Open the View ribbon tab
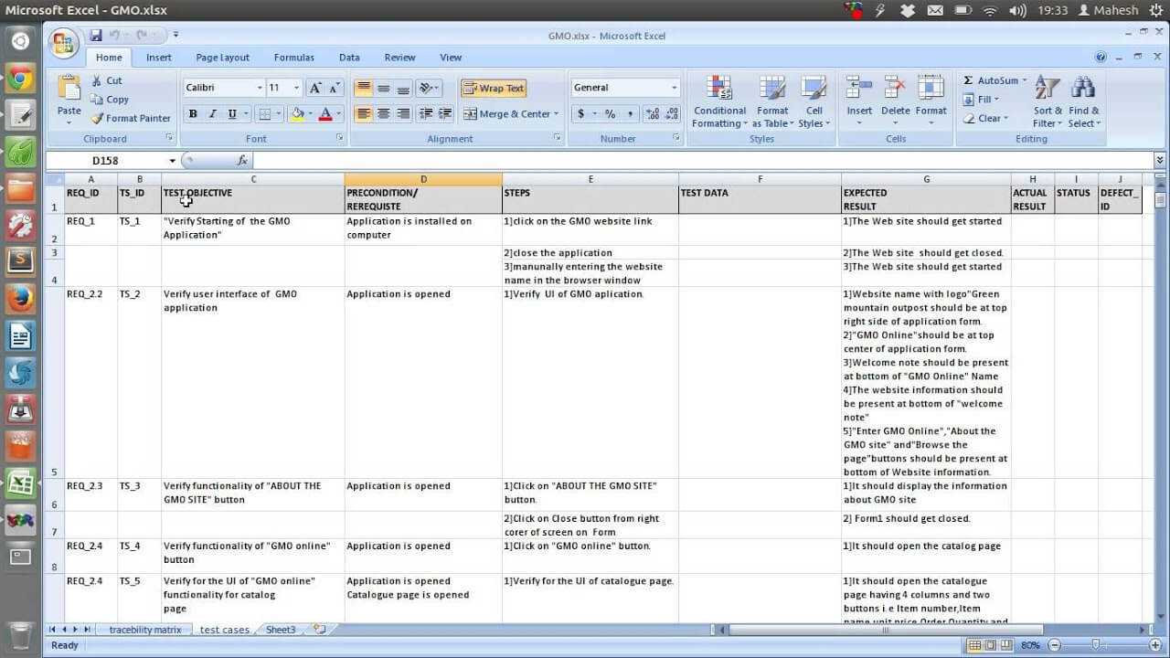The image size is (1170, 658). tap(451, 58)
